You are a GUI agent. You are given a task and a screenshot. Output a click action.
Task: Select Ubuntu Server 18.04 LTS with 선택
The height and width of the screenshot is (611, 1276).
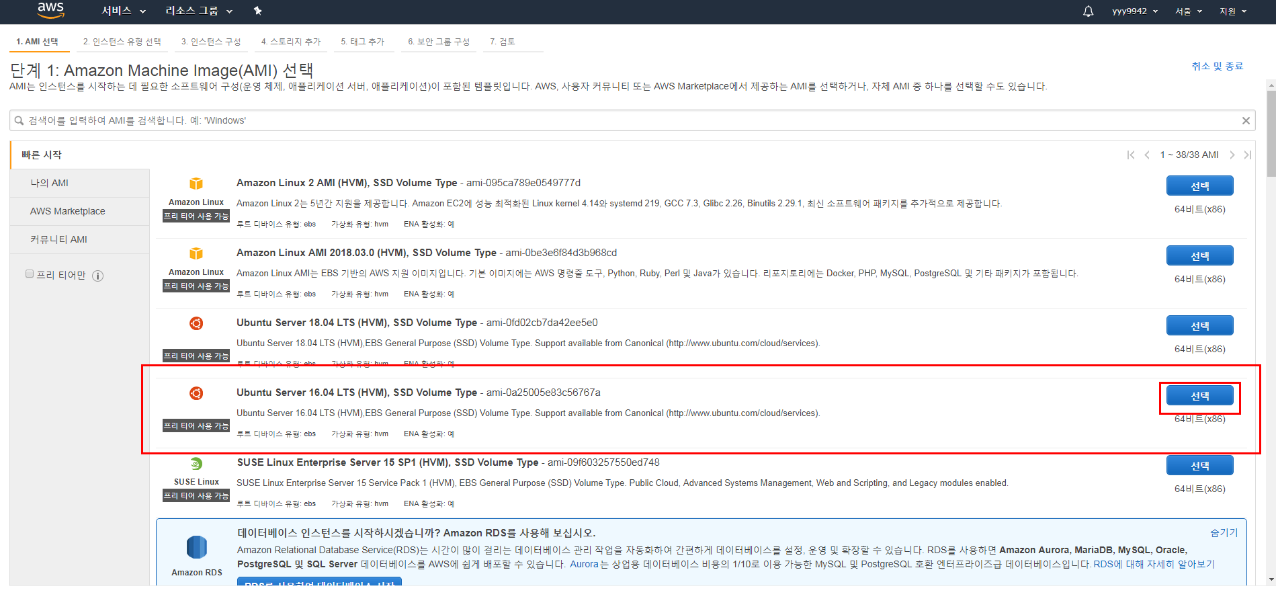[x=1200, y=326]
